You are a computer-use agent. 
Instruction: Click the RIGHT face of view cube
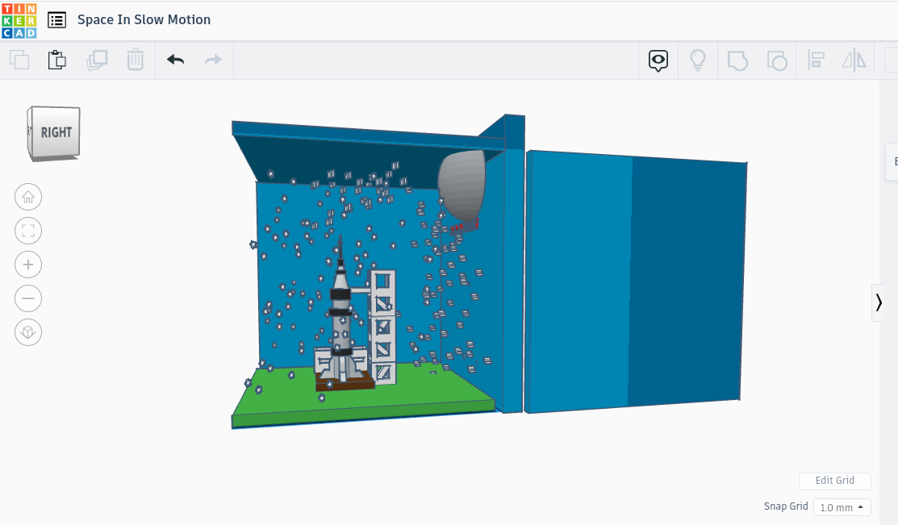(56, 132)
